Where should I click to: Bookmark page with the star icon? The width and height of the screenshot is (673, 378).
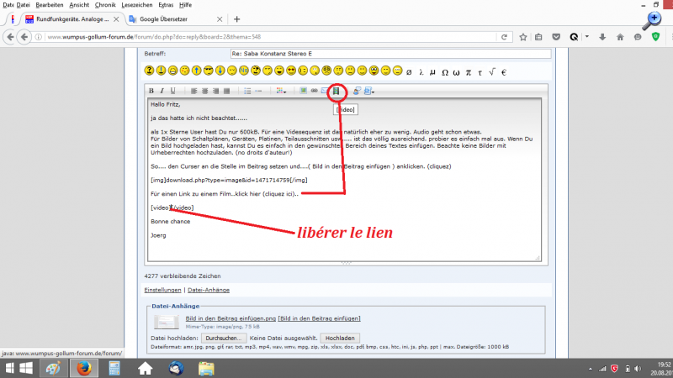point(523,36)
